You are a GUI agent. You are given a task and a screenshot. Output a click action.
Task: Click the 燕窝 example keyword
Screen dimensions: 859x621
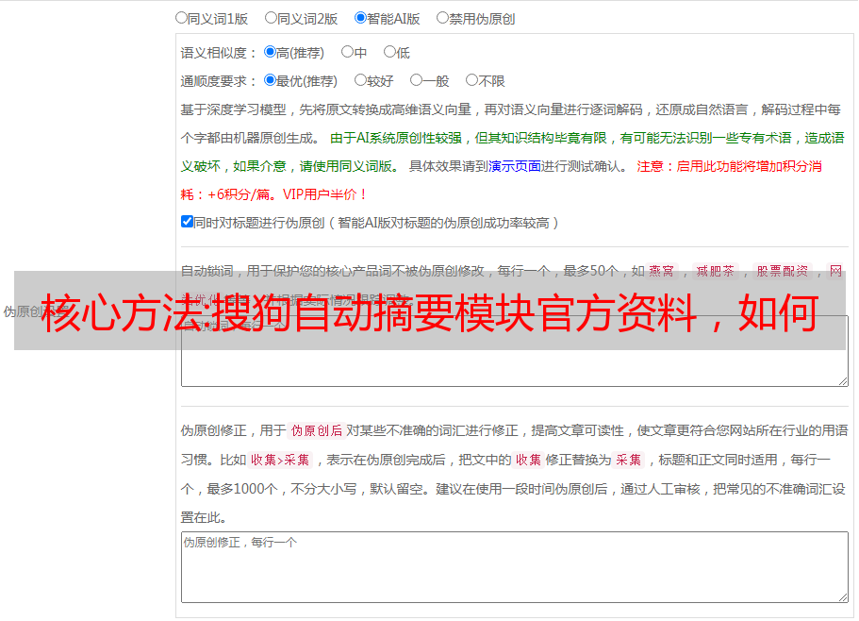661,271
